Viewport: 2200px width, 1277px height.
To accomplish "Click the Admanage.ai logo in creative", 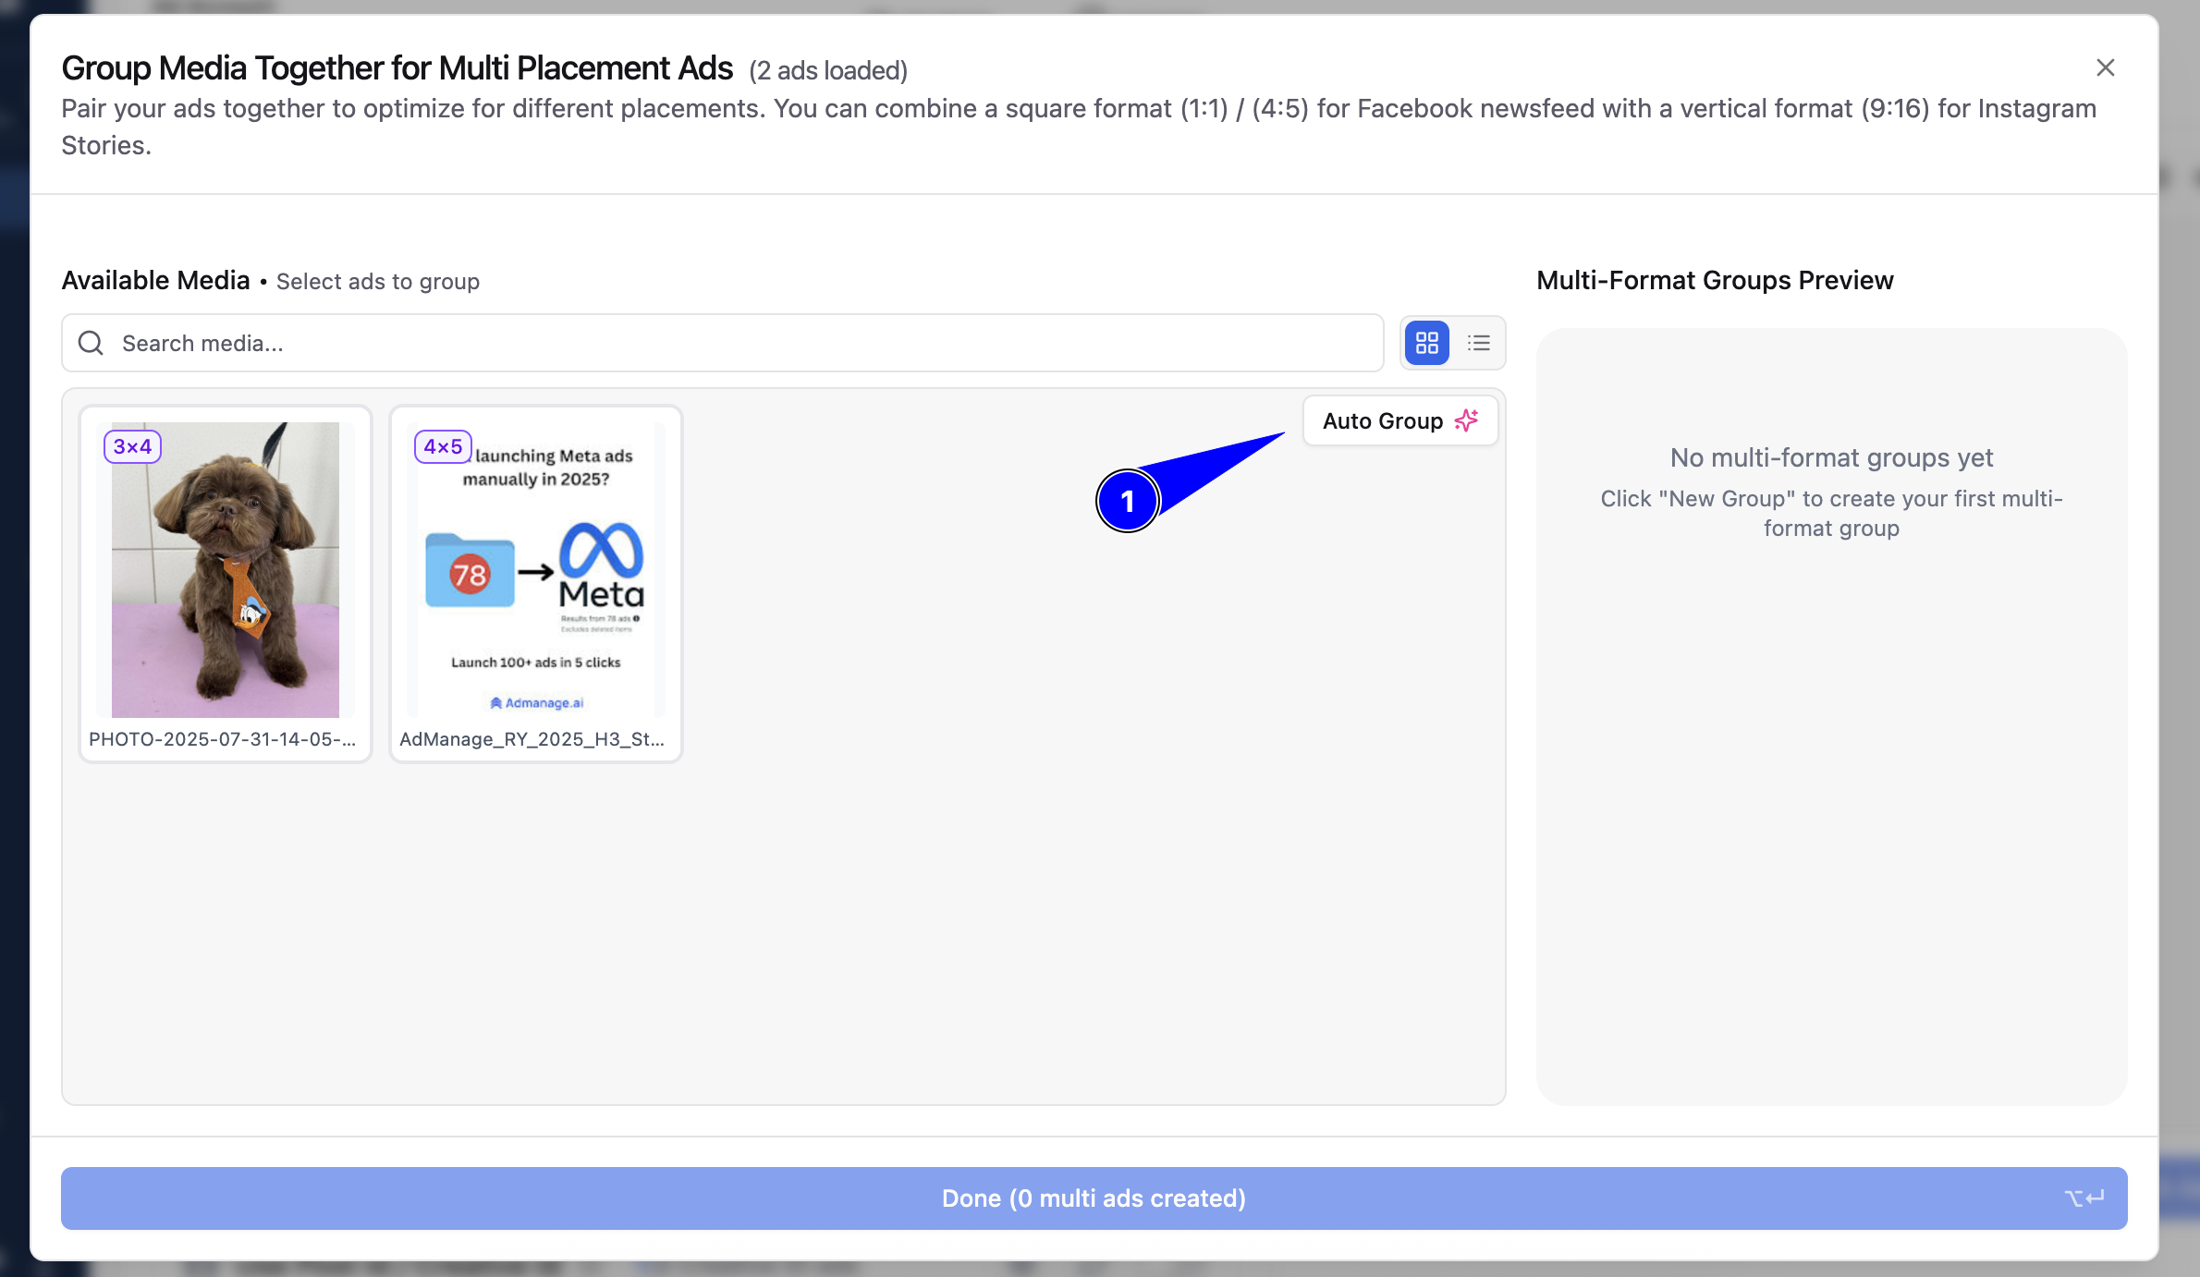I will tap(536, 703).
